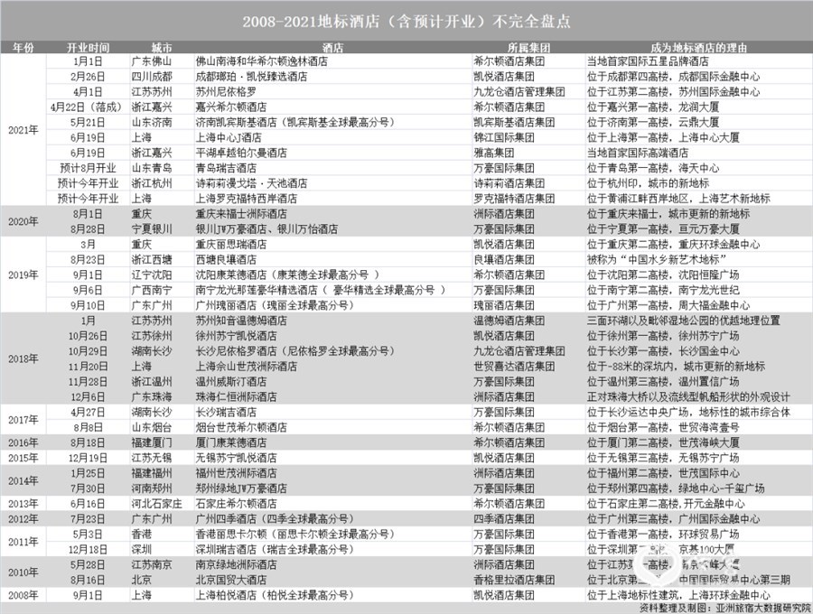Screen dimensions: 813x614
Task: Click the date cell '预计8月开业'
Action: tap(89, 168)
